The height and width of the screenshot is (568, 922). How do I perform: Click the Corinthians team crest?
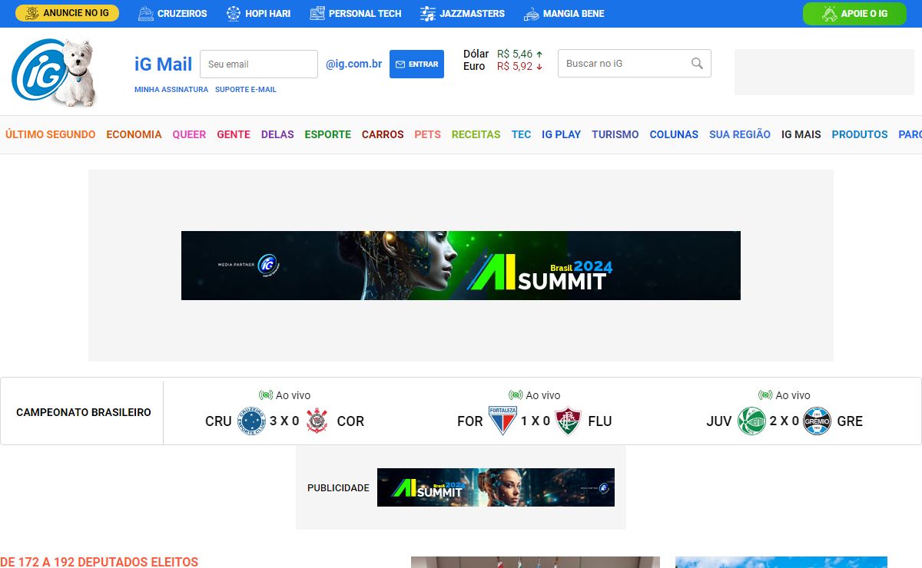pyautogui.click(x=317, y=421)
